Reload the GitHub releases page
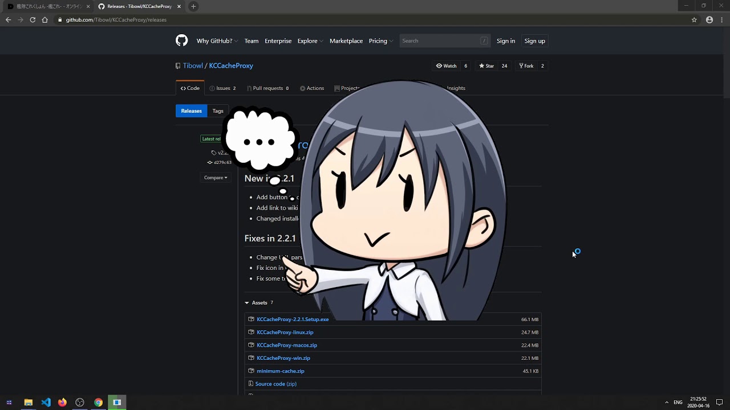Viewport: 730px width, 410px height. coord(33,19)
